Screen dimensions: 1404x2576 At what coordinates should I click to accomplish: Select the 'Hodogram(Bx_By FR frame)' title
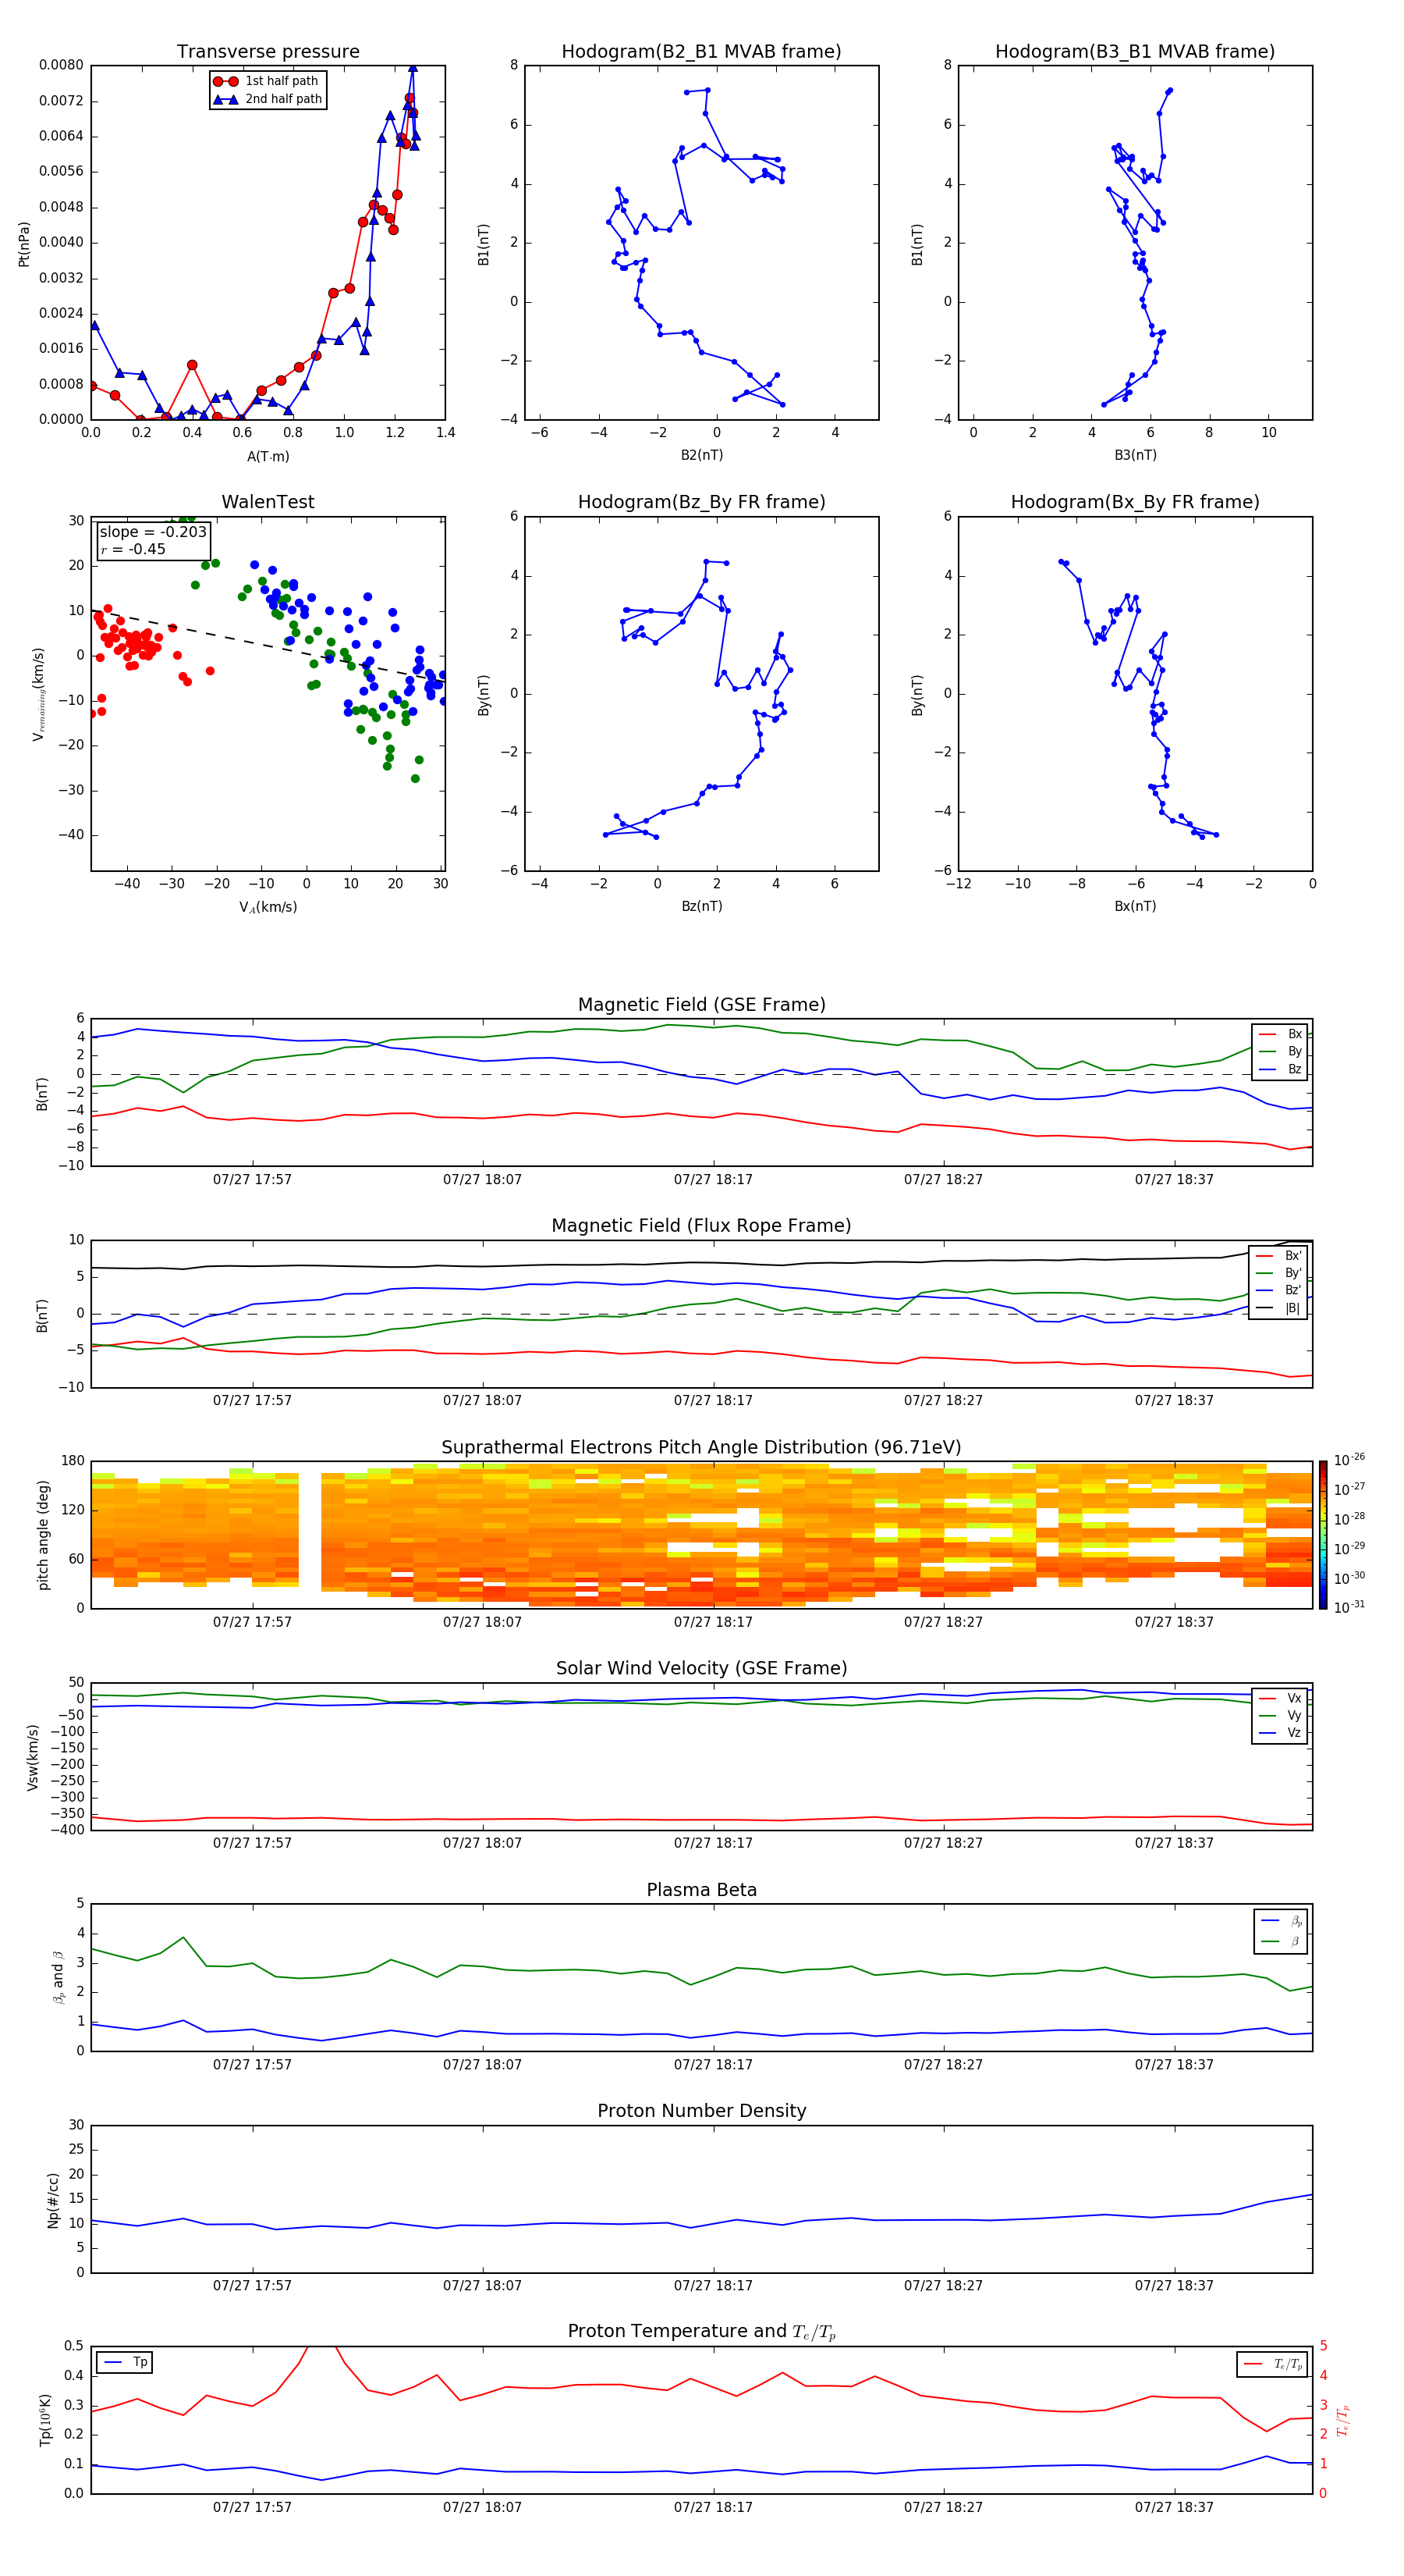[x=1135, y=502]
